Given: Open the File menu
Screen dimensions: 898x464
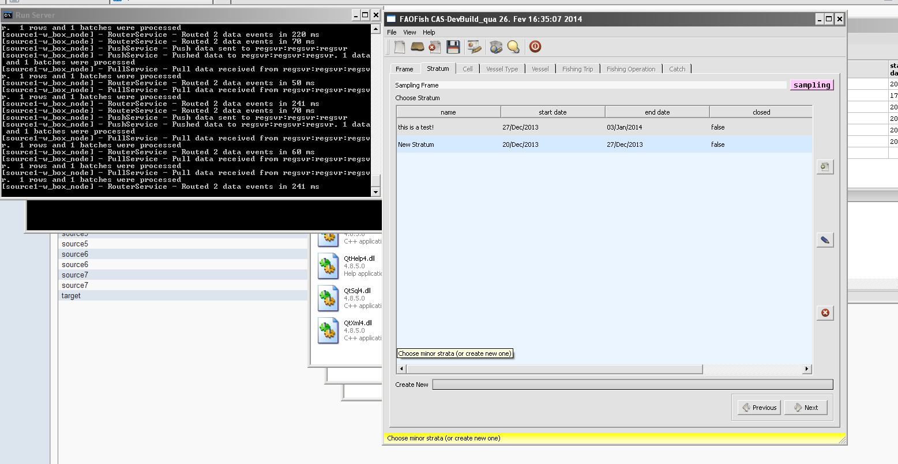Looking at the screenshot, I should pyautogui.click(x=392, y=32).
